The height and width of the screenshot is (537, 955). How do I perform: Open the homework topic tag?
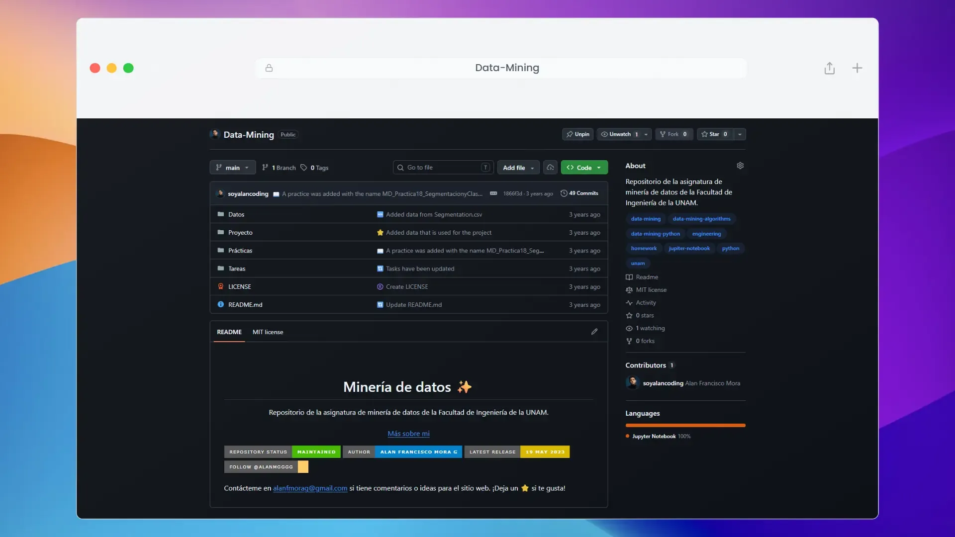click(644, 248)
